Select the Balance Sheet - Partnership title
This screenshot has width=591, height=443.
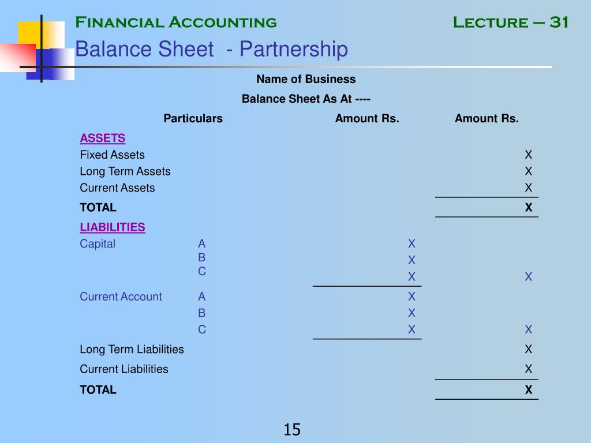[211, 50]
